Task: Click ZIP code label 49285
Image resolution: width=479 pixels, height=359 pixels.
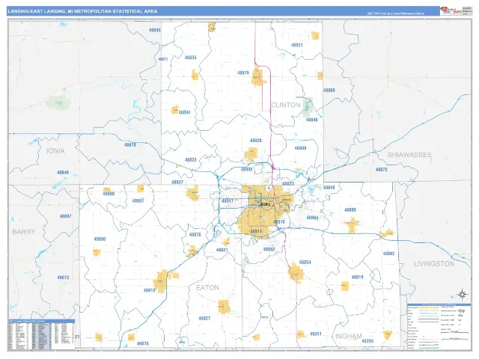Action: [367, 341]
